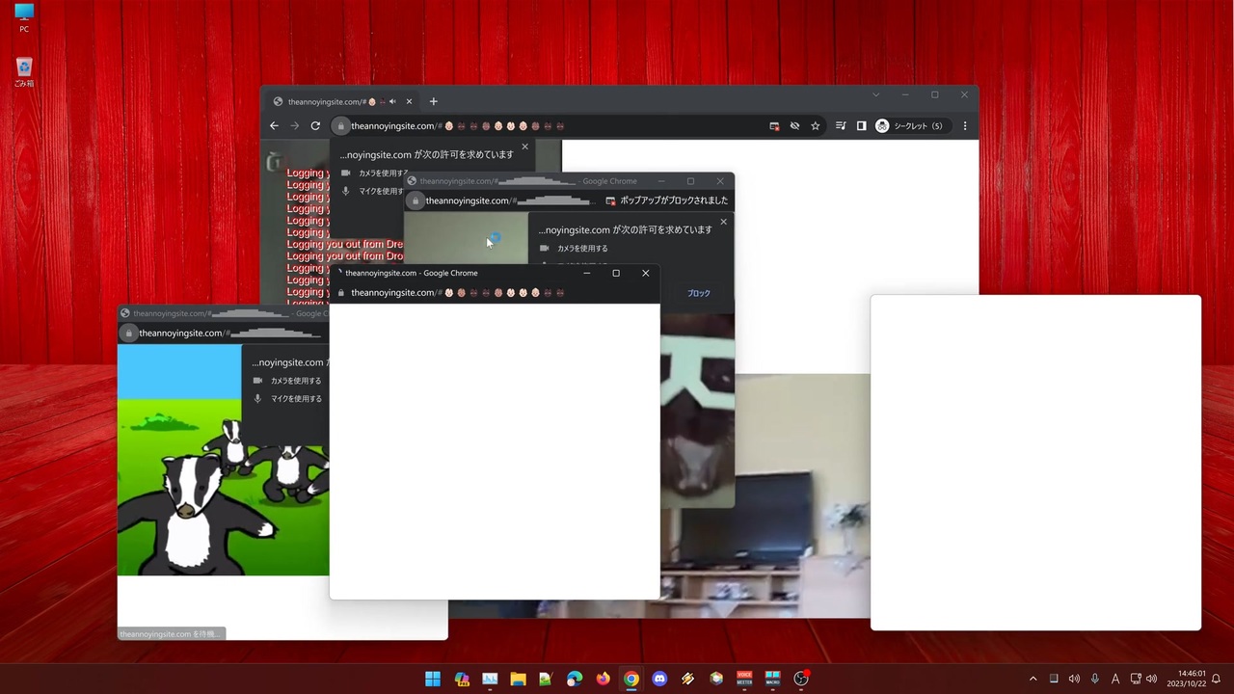
Task: Reload the page in the main Chrome window
Action: (x=315, y=126)
